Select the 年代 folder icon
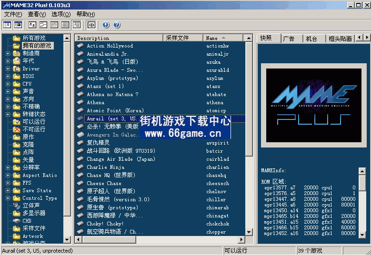 point(17,61)
